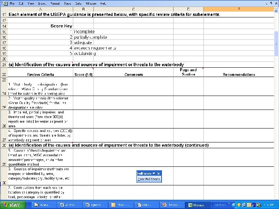The width and height of the screenshot is (279, 209).
Task: Open the View menu
Action: point(31,3)
